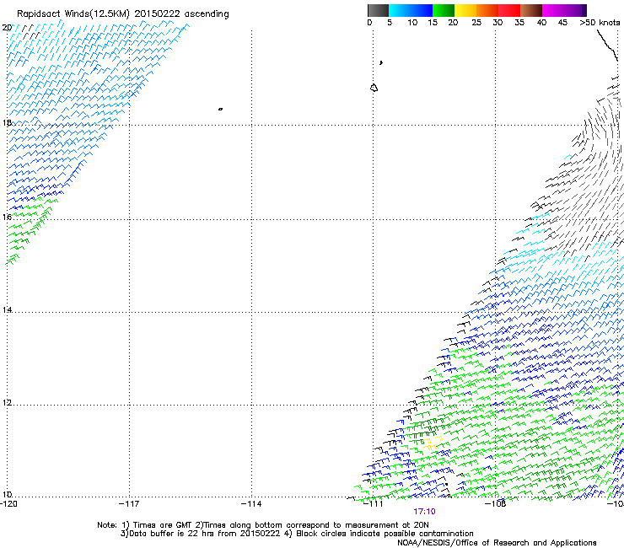Click 'NOAA/NESDIS/Office of Research and Applications' credit
Viewport: 624px width, 548px height.
[497, 543]
